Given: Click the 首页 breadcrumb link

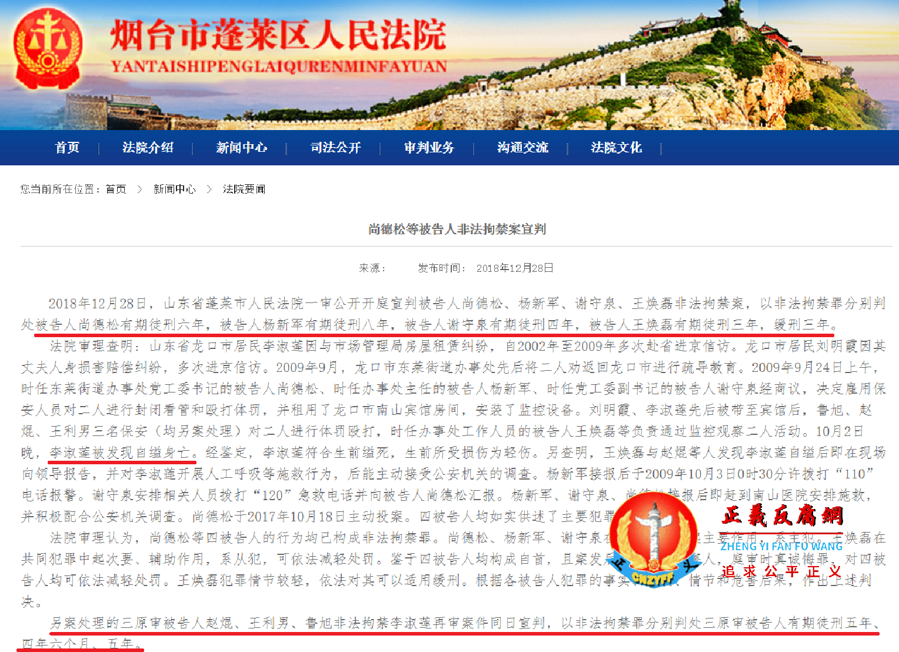Looking at the screenshot, I should pyautogui.click(x=115, y=188).
